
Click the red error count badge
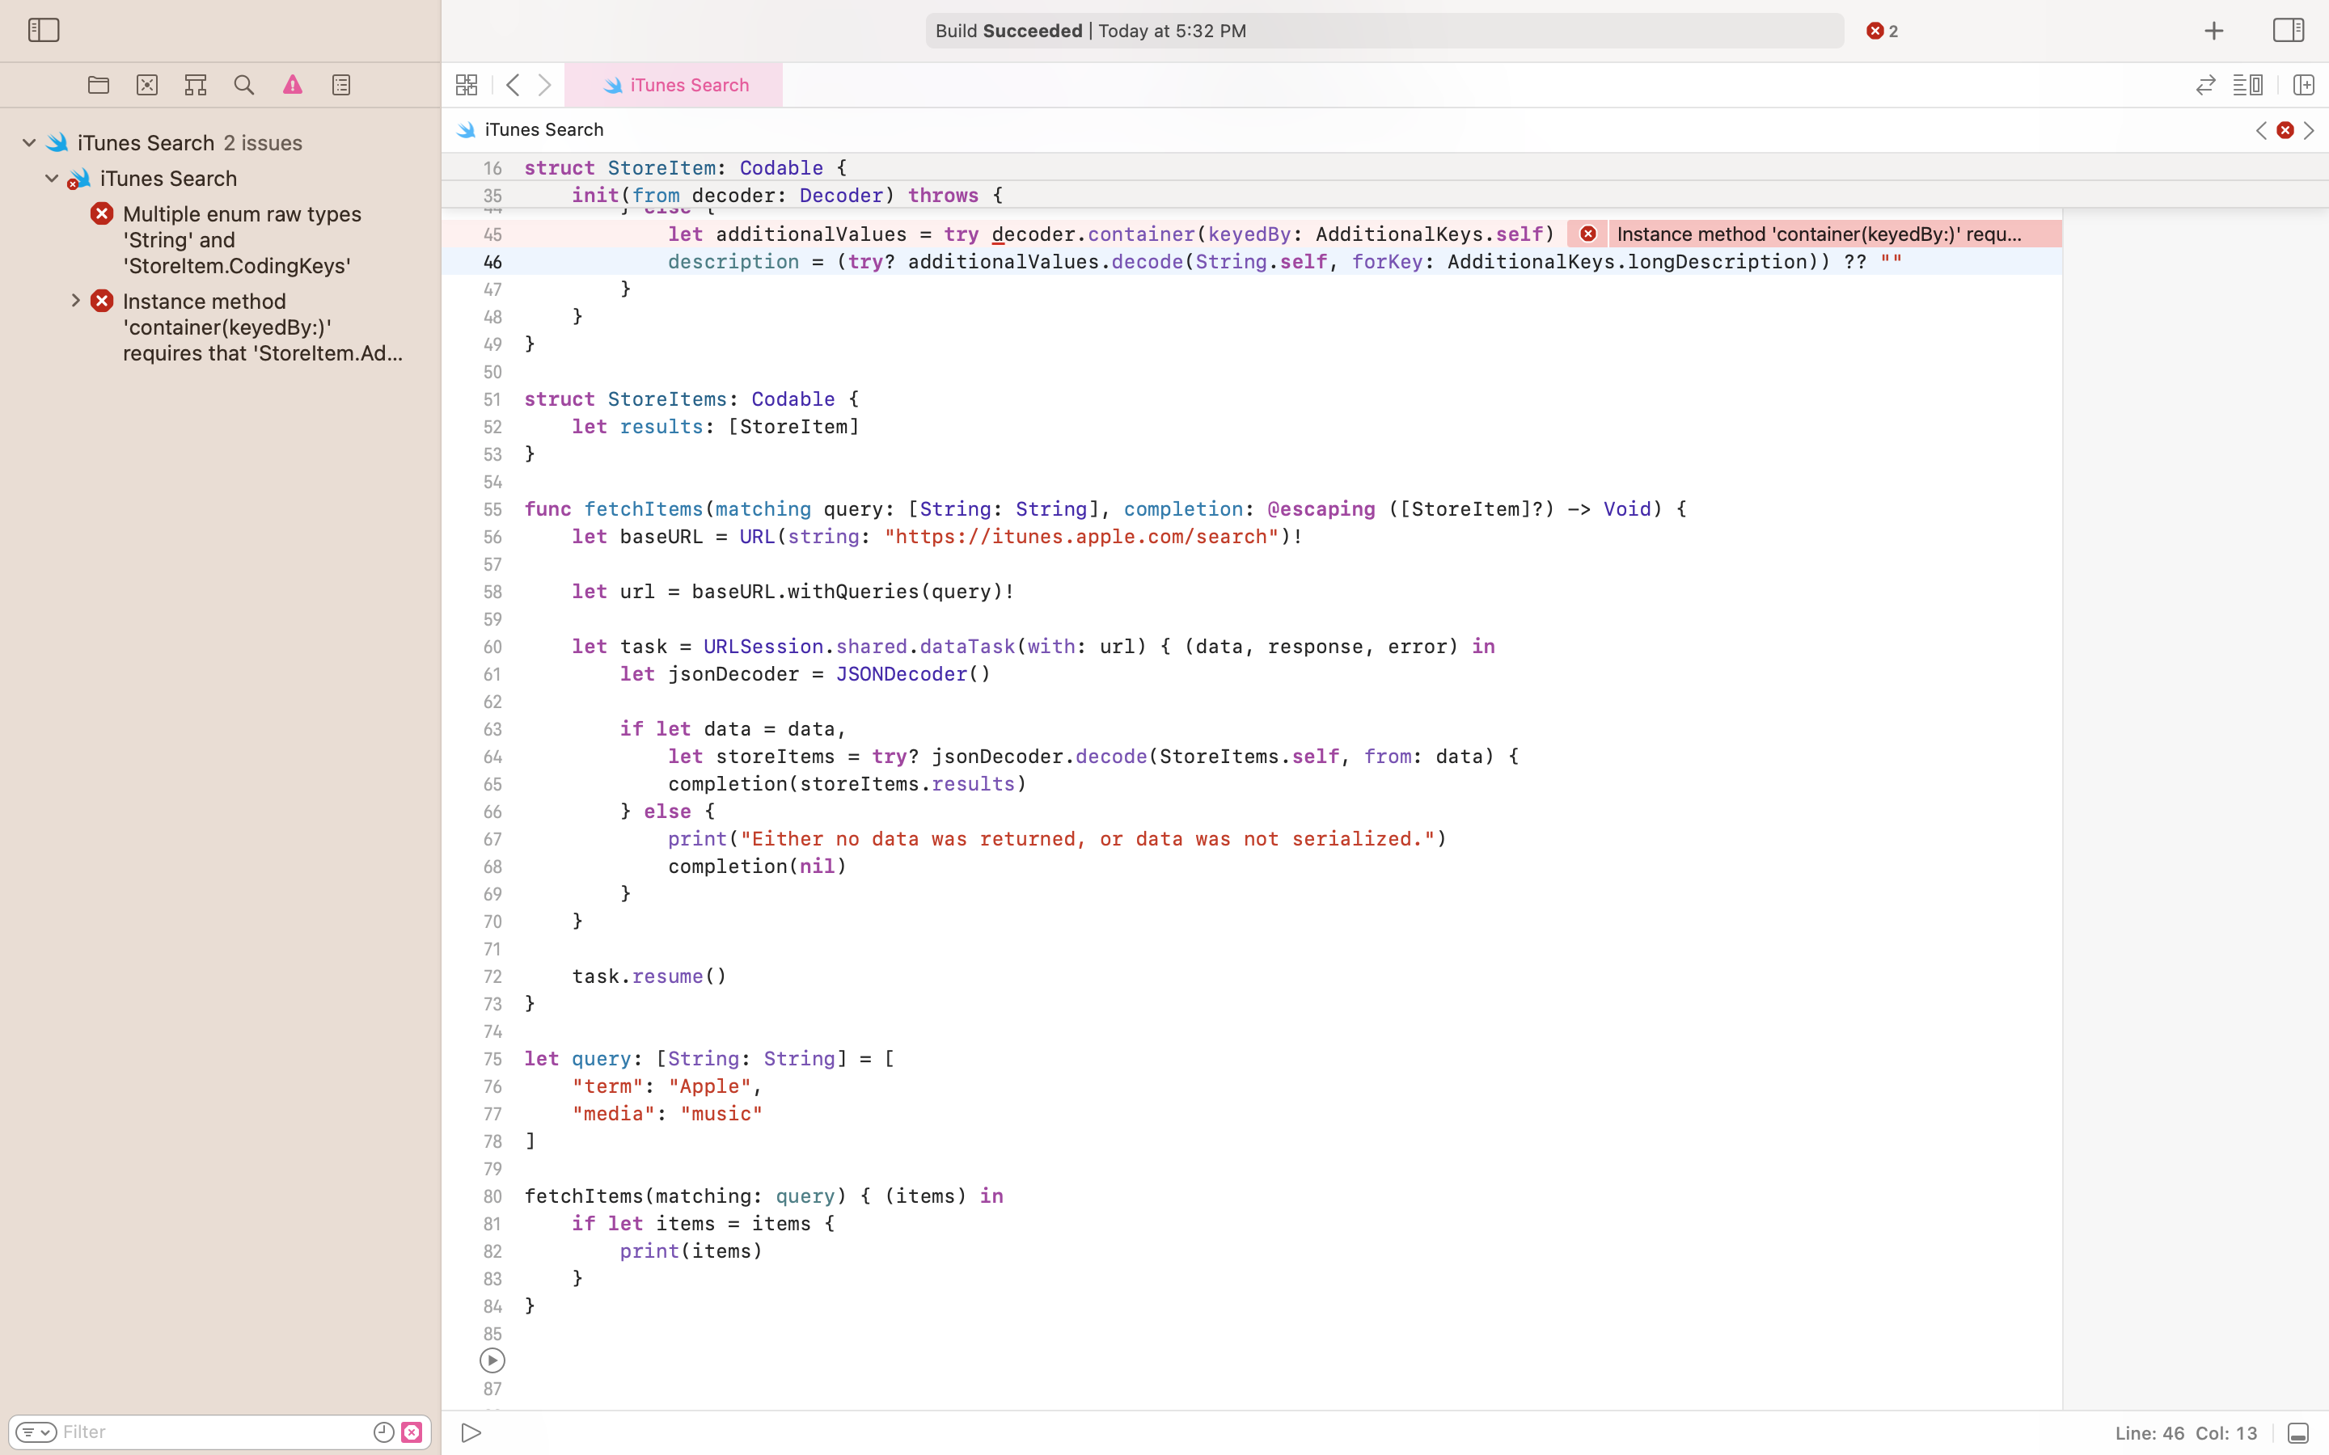click(1883, 31)
